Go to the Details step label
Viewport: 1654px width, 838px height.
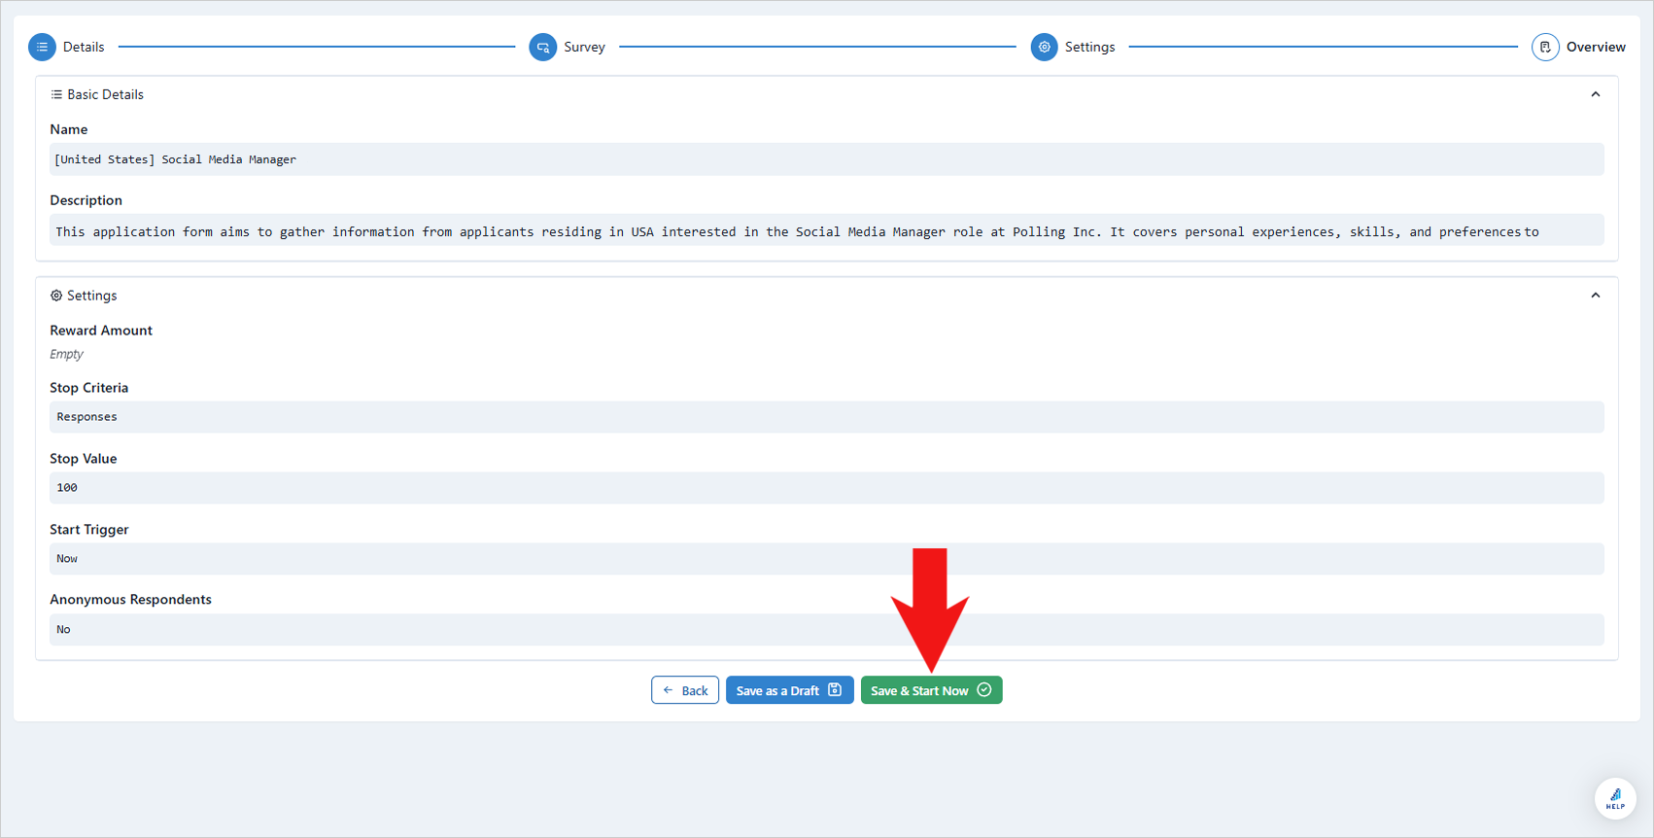tap(84, 47)
